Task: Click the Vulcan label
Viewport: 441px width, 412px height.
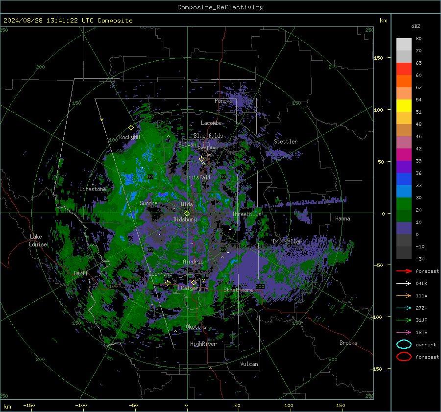Action: (x=249, y=364)
